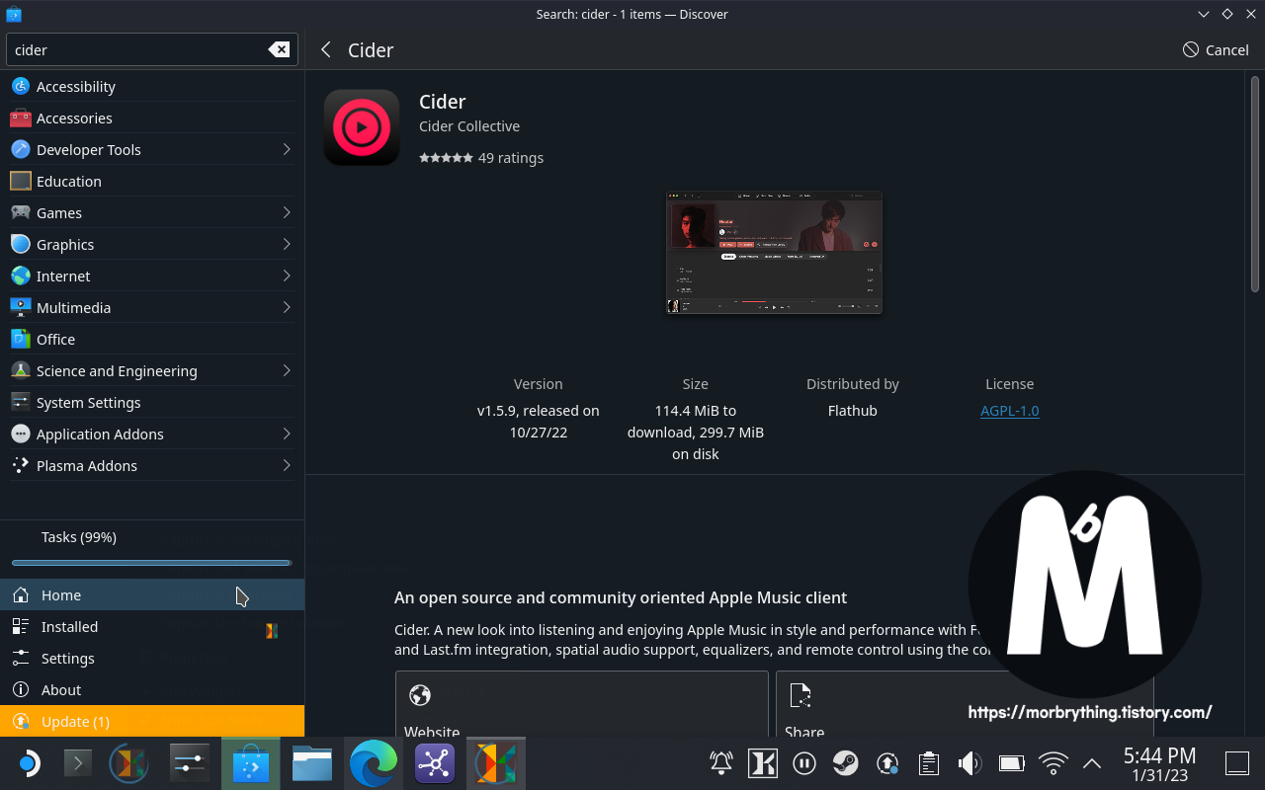
Task: Expand Science and Engineering chevron
Action: (287, 371)
